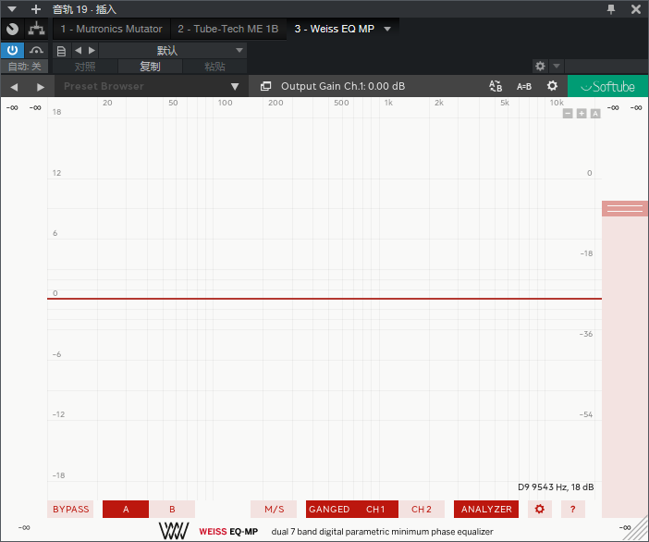Image resolution: width=649 pixels, height=542 pixels.
Task: Add a new insert with plus icon
Action: pyautogui.click(x=36, y=8)
